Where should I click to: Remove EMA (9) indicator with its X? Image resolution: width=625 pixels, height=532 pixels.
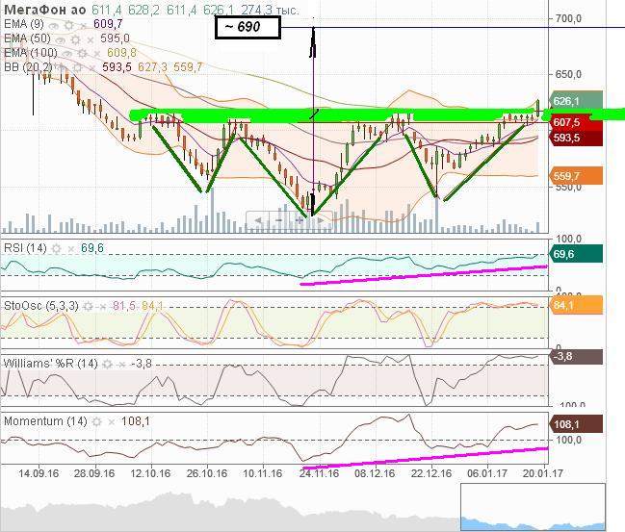[83, 26]
